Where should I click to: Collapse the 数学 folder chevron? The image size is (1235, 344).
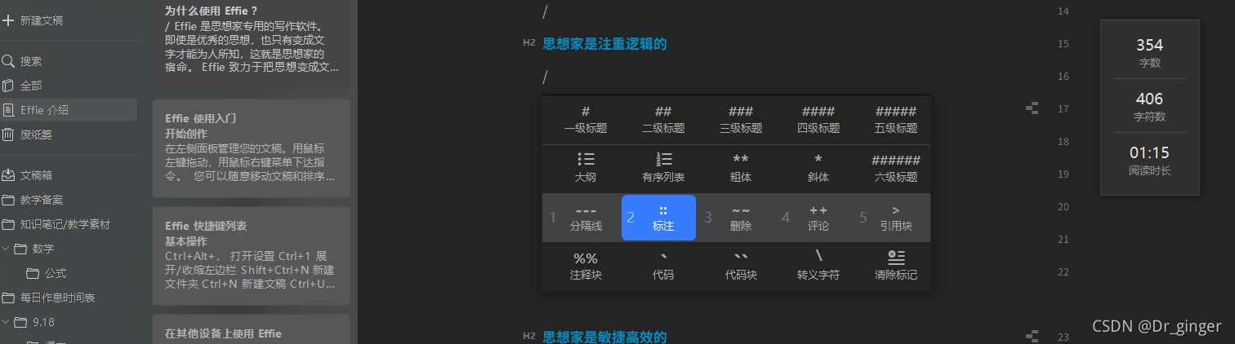click(7, 249)
